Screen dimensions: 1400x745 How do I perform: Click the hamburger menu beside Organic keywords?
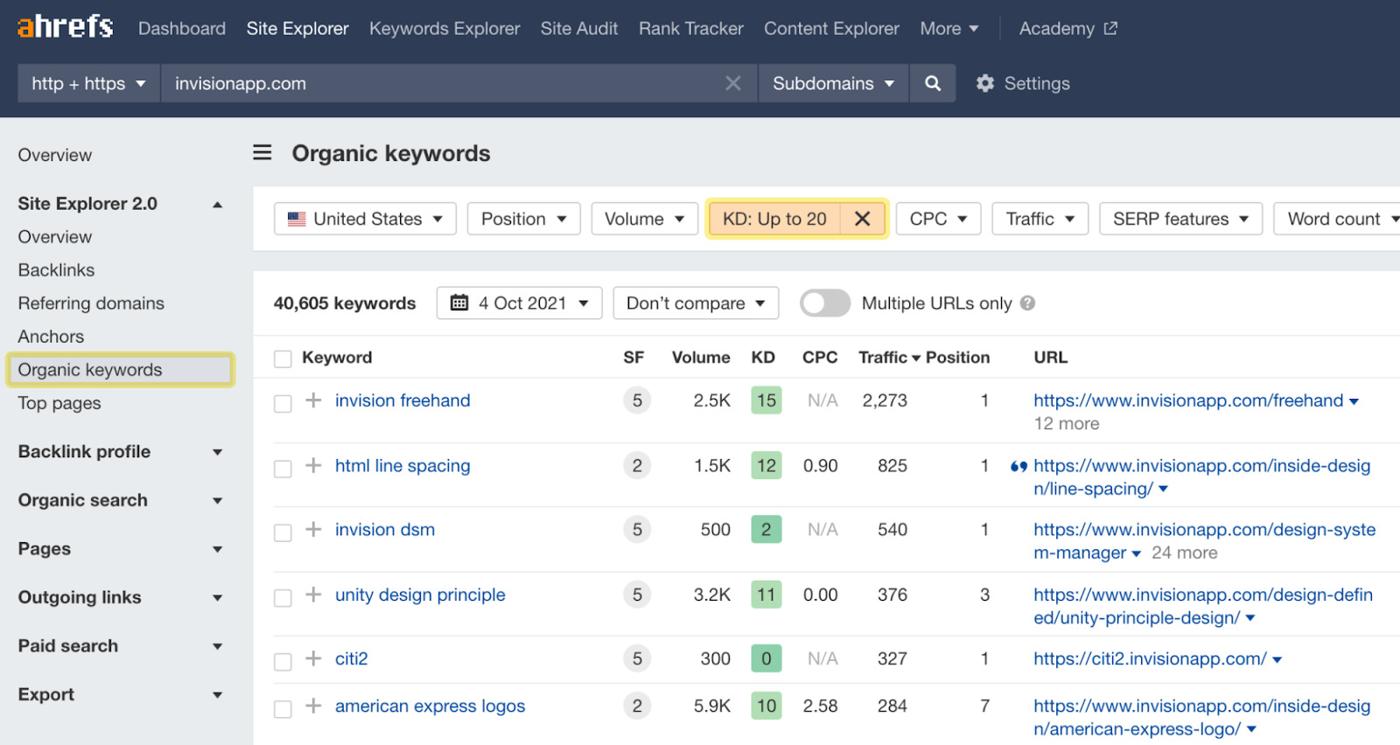pyautogui.click(x=262, y=153)
